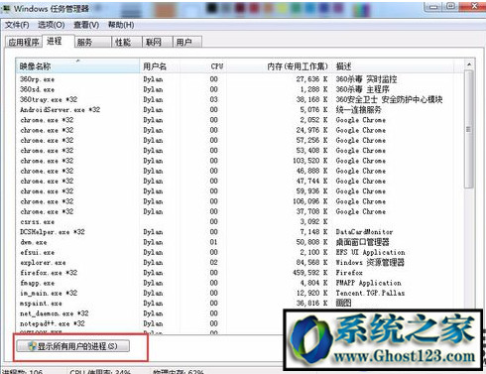This screenshot has width=486, height=374.
Task: Sort by 用户名 column header
Action: coord(160,66)
